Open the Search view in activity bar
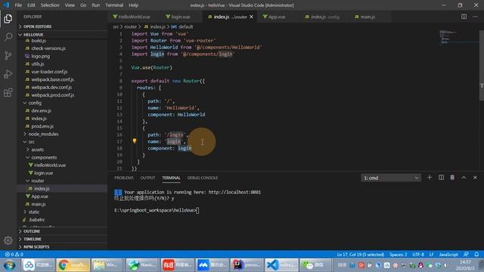The height and width of the screenshot is (272, 484). coord(8,37)
